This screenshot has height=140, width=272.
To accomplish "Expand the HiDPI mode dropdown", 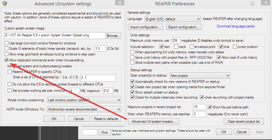I will [x=84, y=109].
